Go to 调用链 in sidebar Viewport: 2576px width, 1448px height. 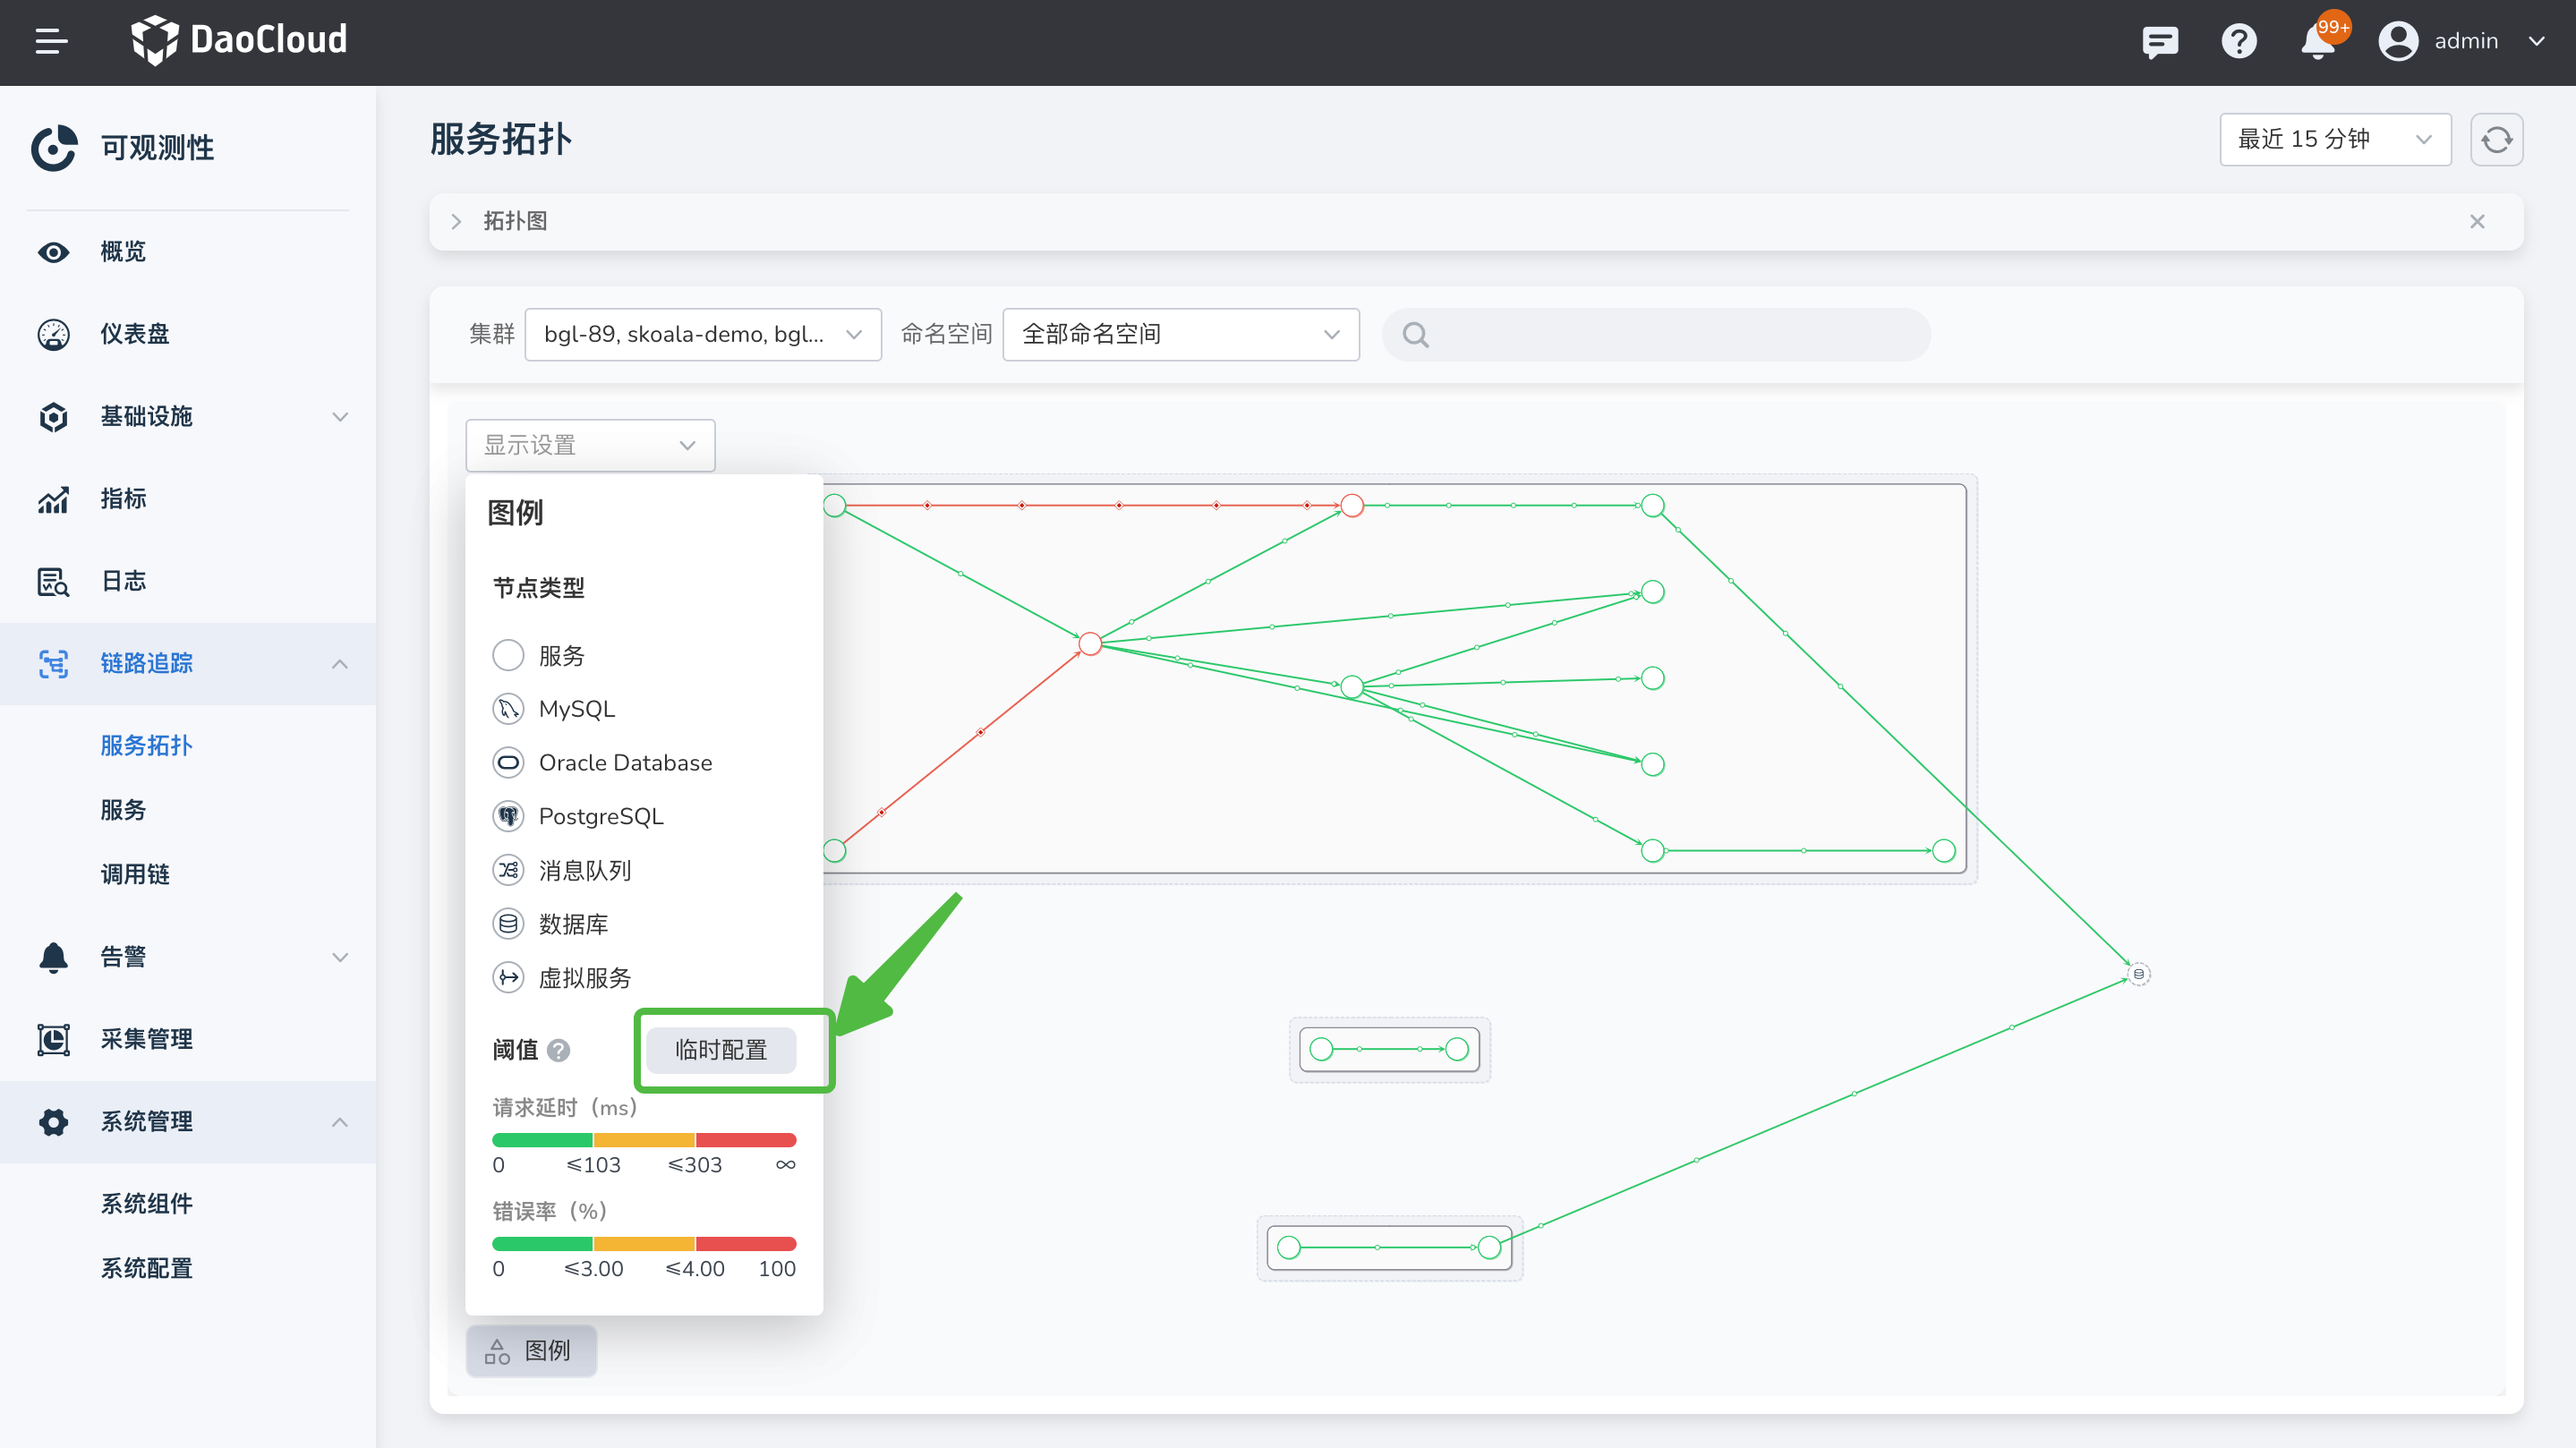[x=135, y=874]
